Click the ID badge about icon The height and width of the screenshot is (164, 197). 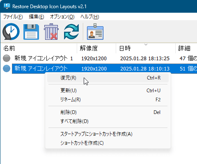(x=95, y=32)
